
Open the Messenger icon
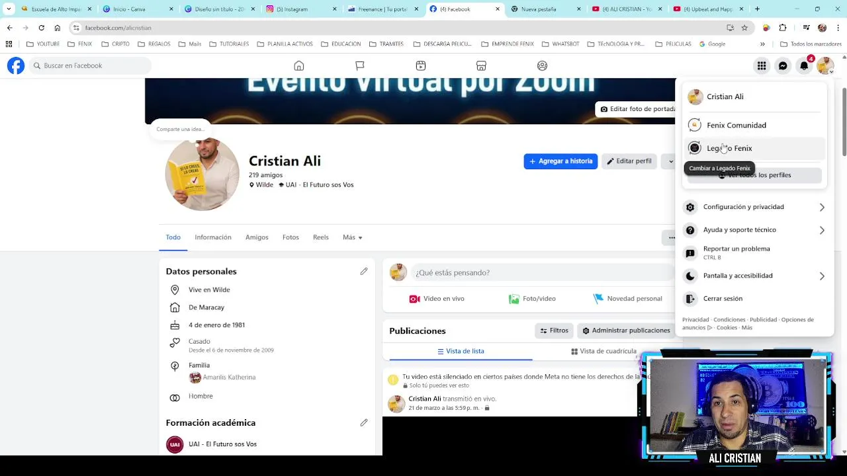click(x=783, y=65)
